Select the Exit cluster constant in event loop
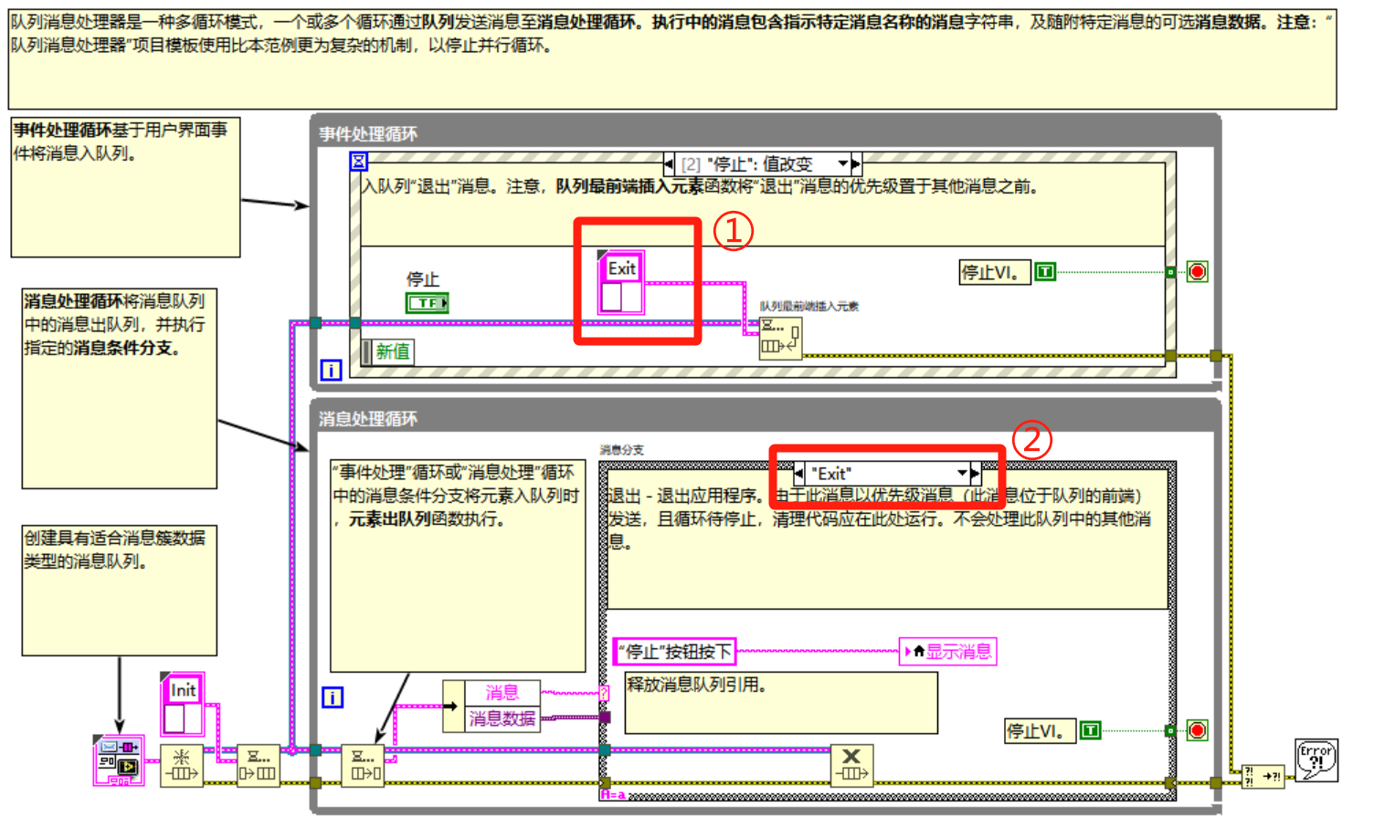1395x838 pixels. point(621,284)
